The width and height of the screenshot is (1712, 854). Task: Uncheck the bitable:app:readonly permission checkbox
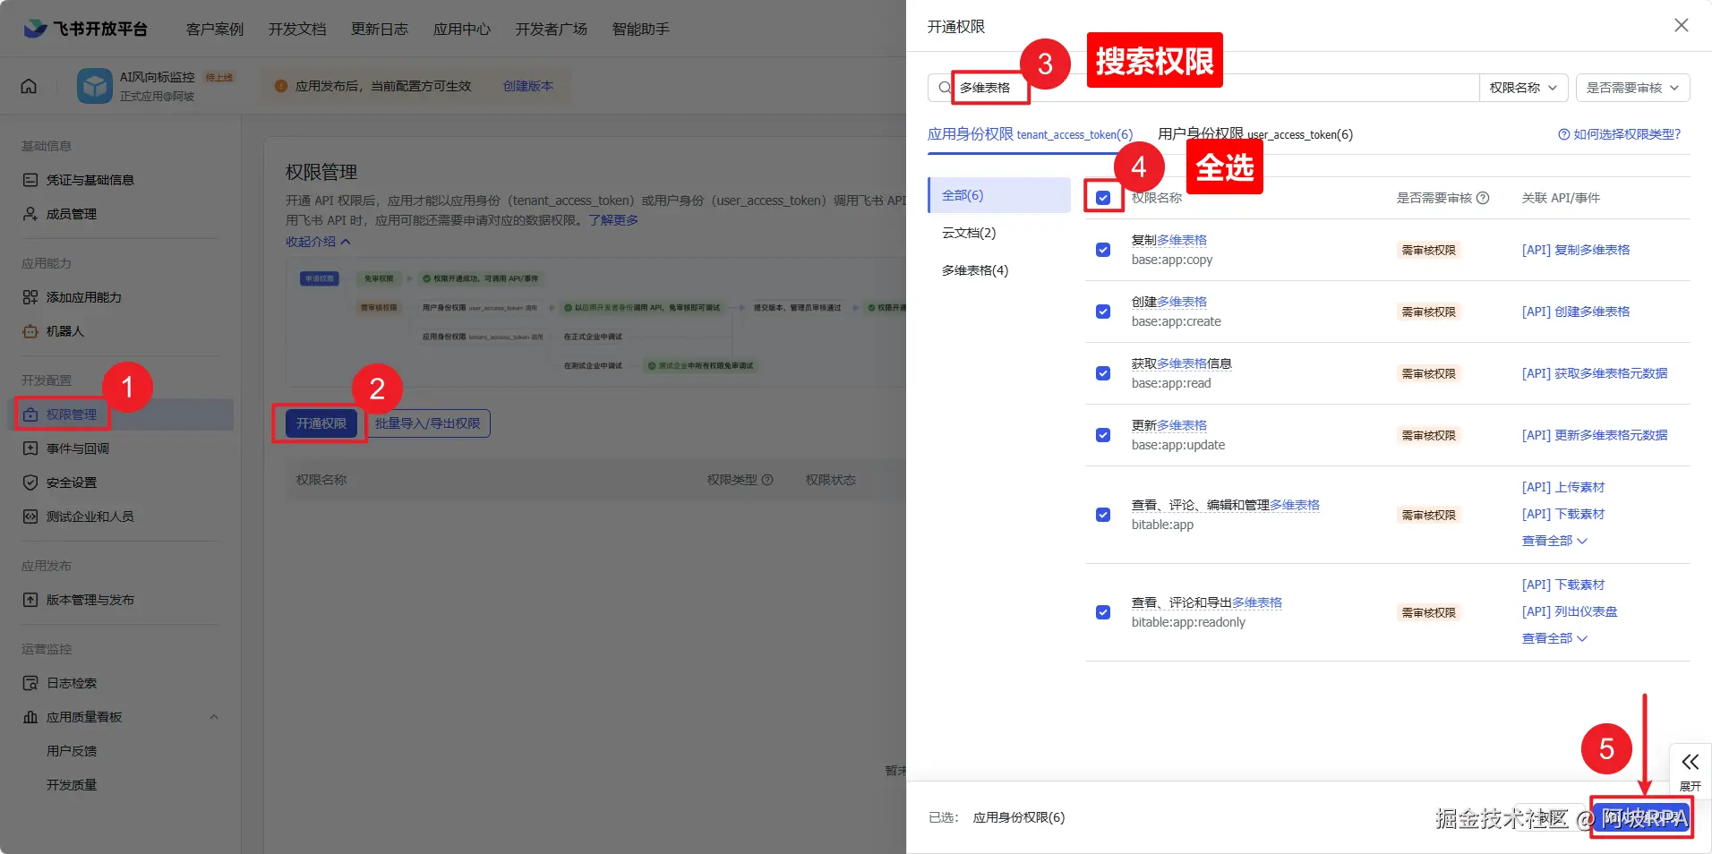pyautogui.click(x=1103, y=612)
